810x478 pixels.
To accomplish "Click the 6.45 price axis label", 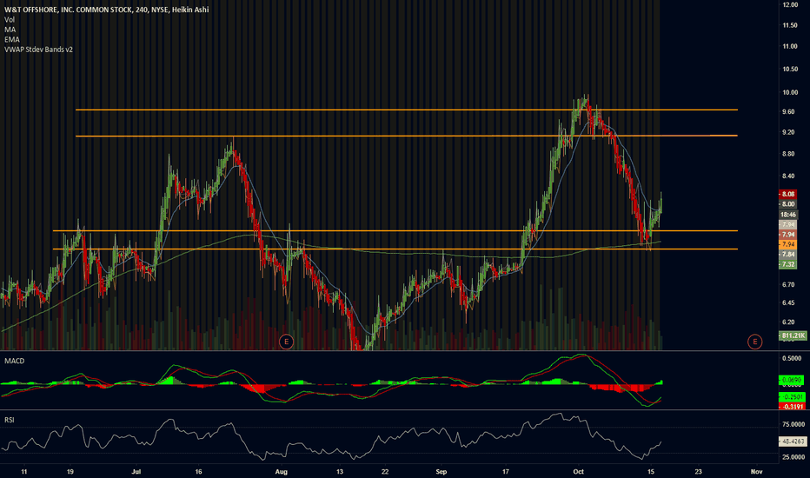I will 788,302.
